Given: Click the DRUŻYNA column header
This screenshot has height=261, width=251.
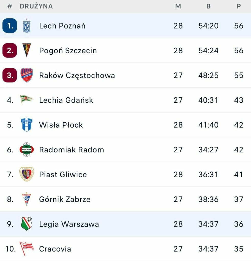Looking at the screenshot, I should tap(36, 6).
